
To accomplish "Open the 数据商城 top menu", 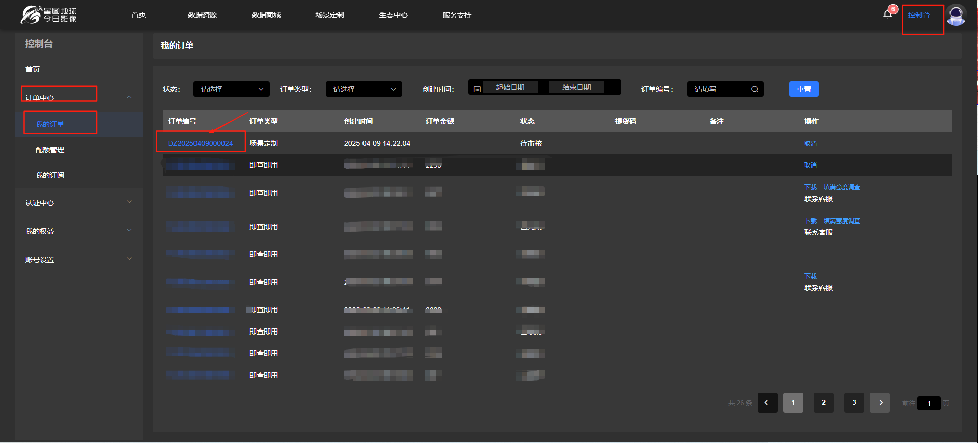I will click(266, 15).
